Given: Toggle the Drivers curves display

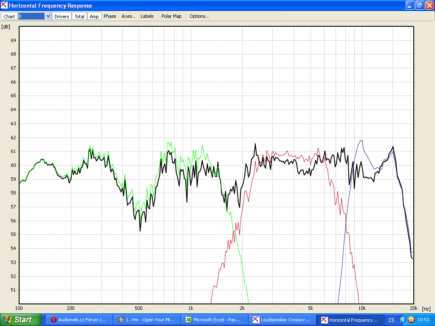Looking at the screenshot, I should point(62,17).
